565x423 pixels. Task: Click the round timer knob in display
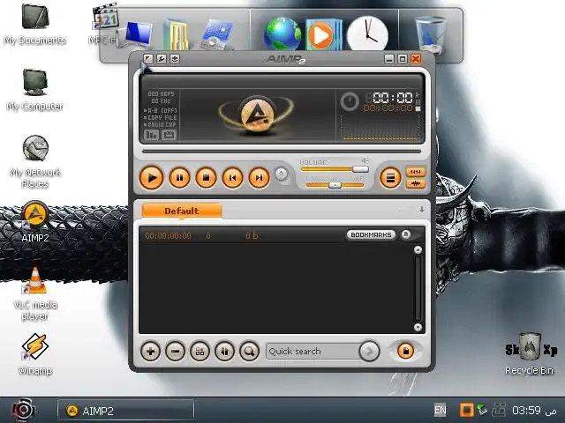click(x=350, y=100)
